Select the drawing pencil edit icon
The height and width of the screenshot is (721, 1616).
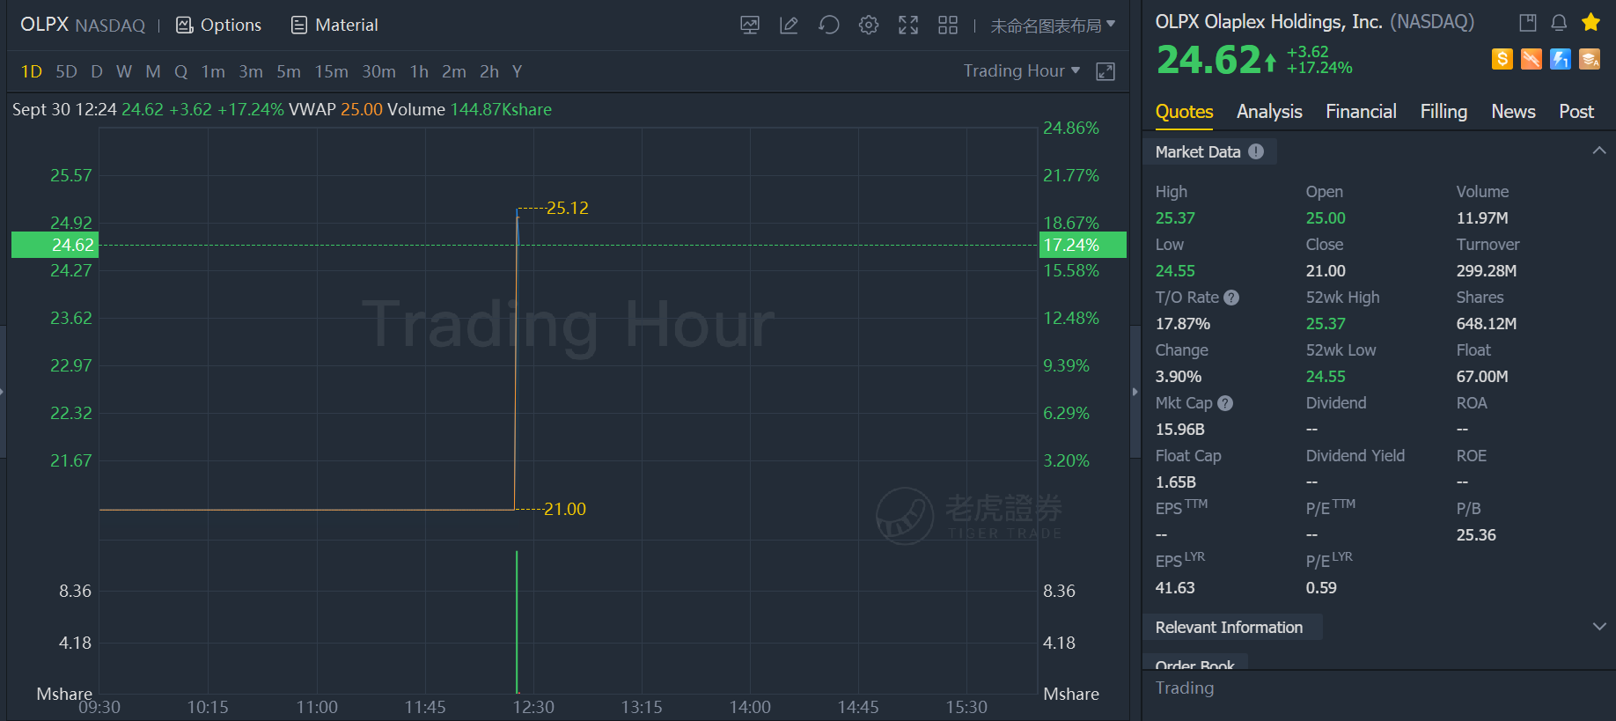click(789, 26)
